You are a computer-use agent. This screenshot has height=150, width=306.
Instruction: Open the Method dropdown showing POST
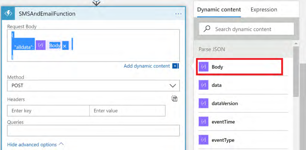(x=93, y=86)
